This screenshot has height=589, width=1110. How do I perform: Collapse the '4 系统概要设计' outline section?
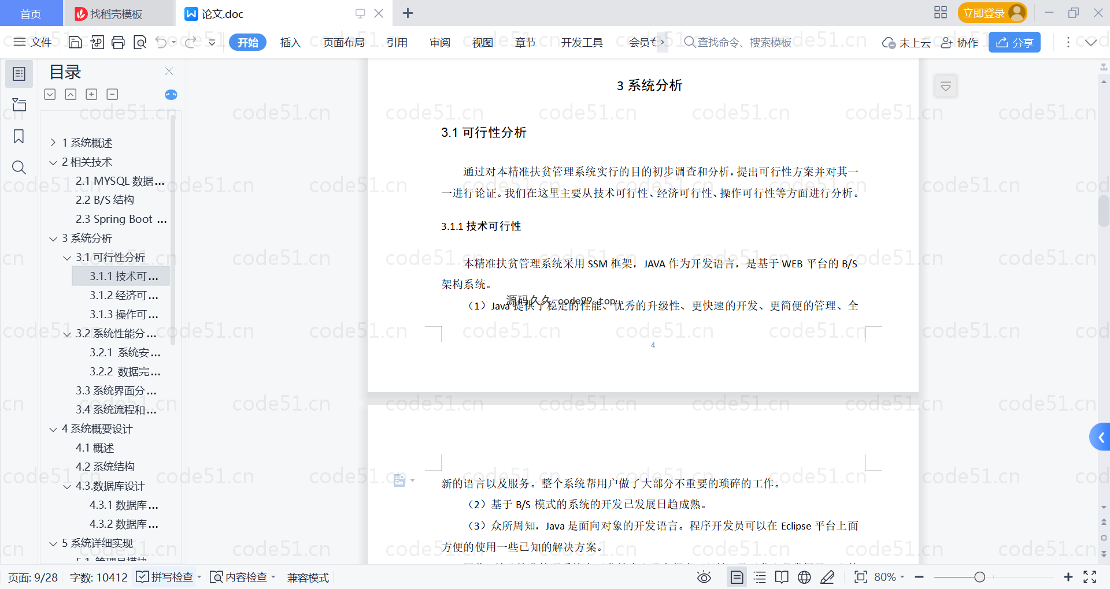click(x=53, y=429)
